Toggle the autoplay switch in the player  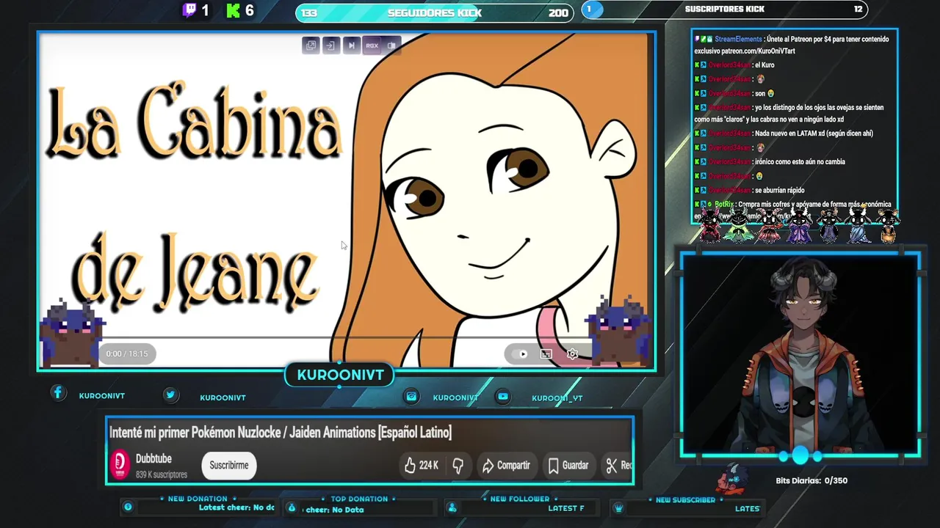pyautogui.click(x=520, y=354)
